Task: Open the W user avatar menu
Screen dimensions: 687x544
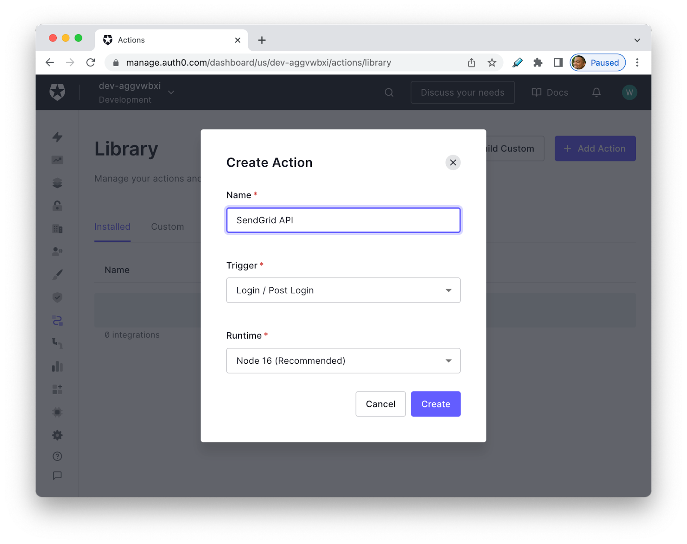Action: tap(629, 92)
